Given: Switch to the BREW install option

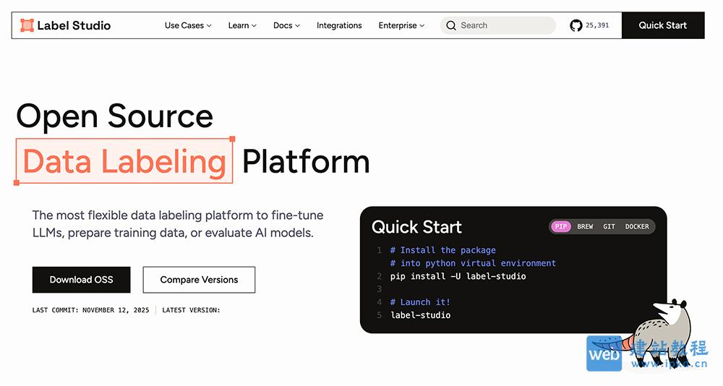Looking at the screenshot, I should 585,226.
